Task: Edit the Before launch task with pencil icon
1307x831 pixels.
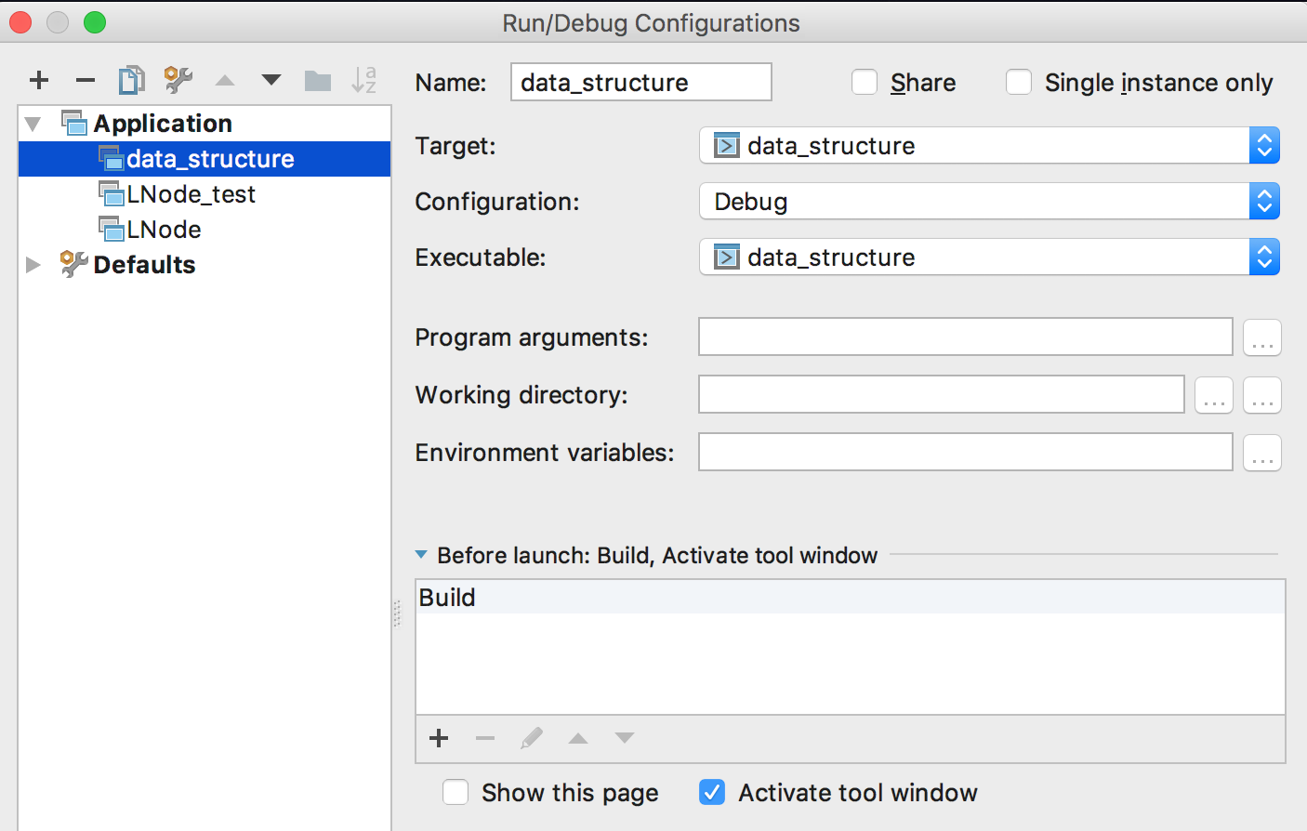Action: pos(532,738)
